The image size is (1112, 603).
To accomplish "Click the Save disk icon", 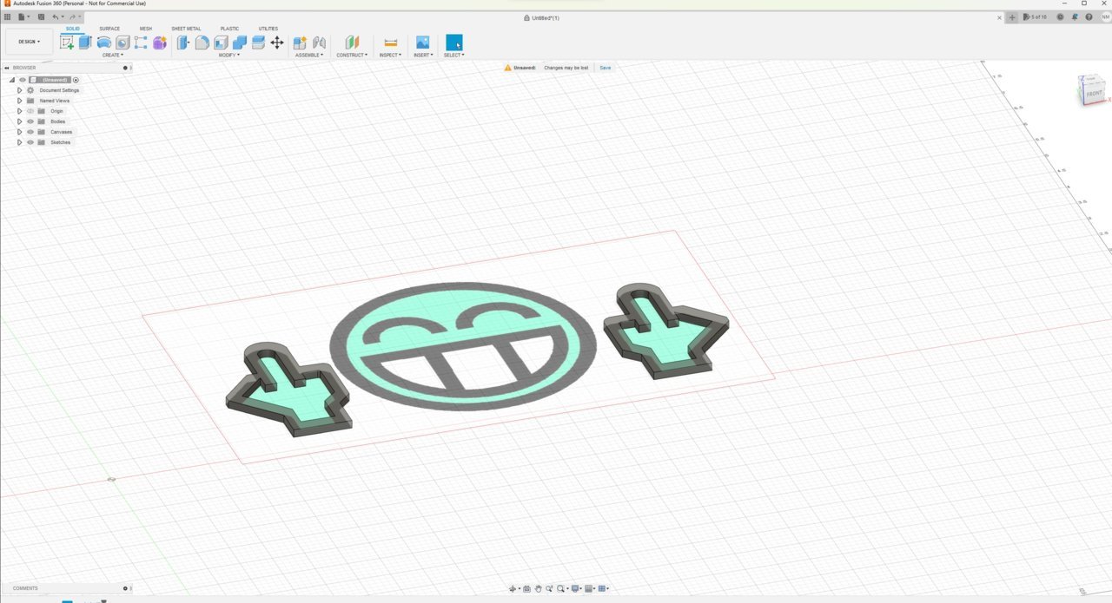I will (x=41, y=16).
